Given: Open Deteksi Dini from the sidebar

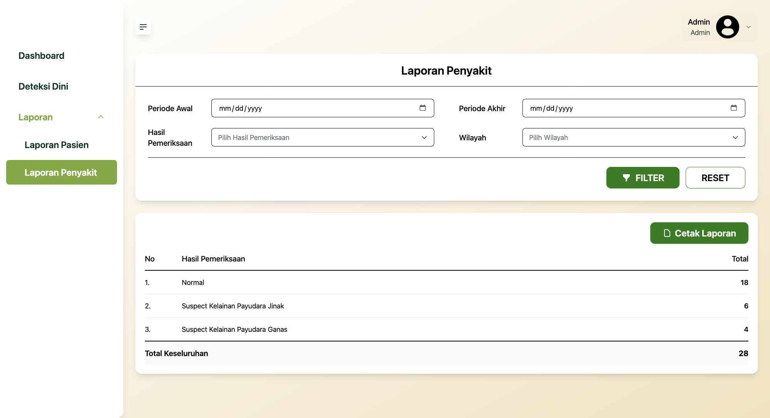Looking at the screenshot, I should [x=43, y=87].
